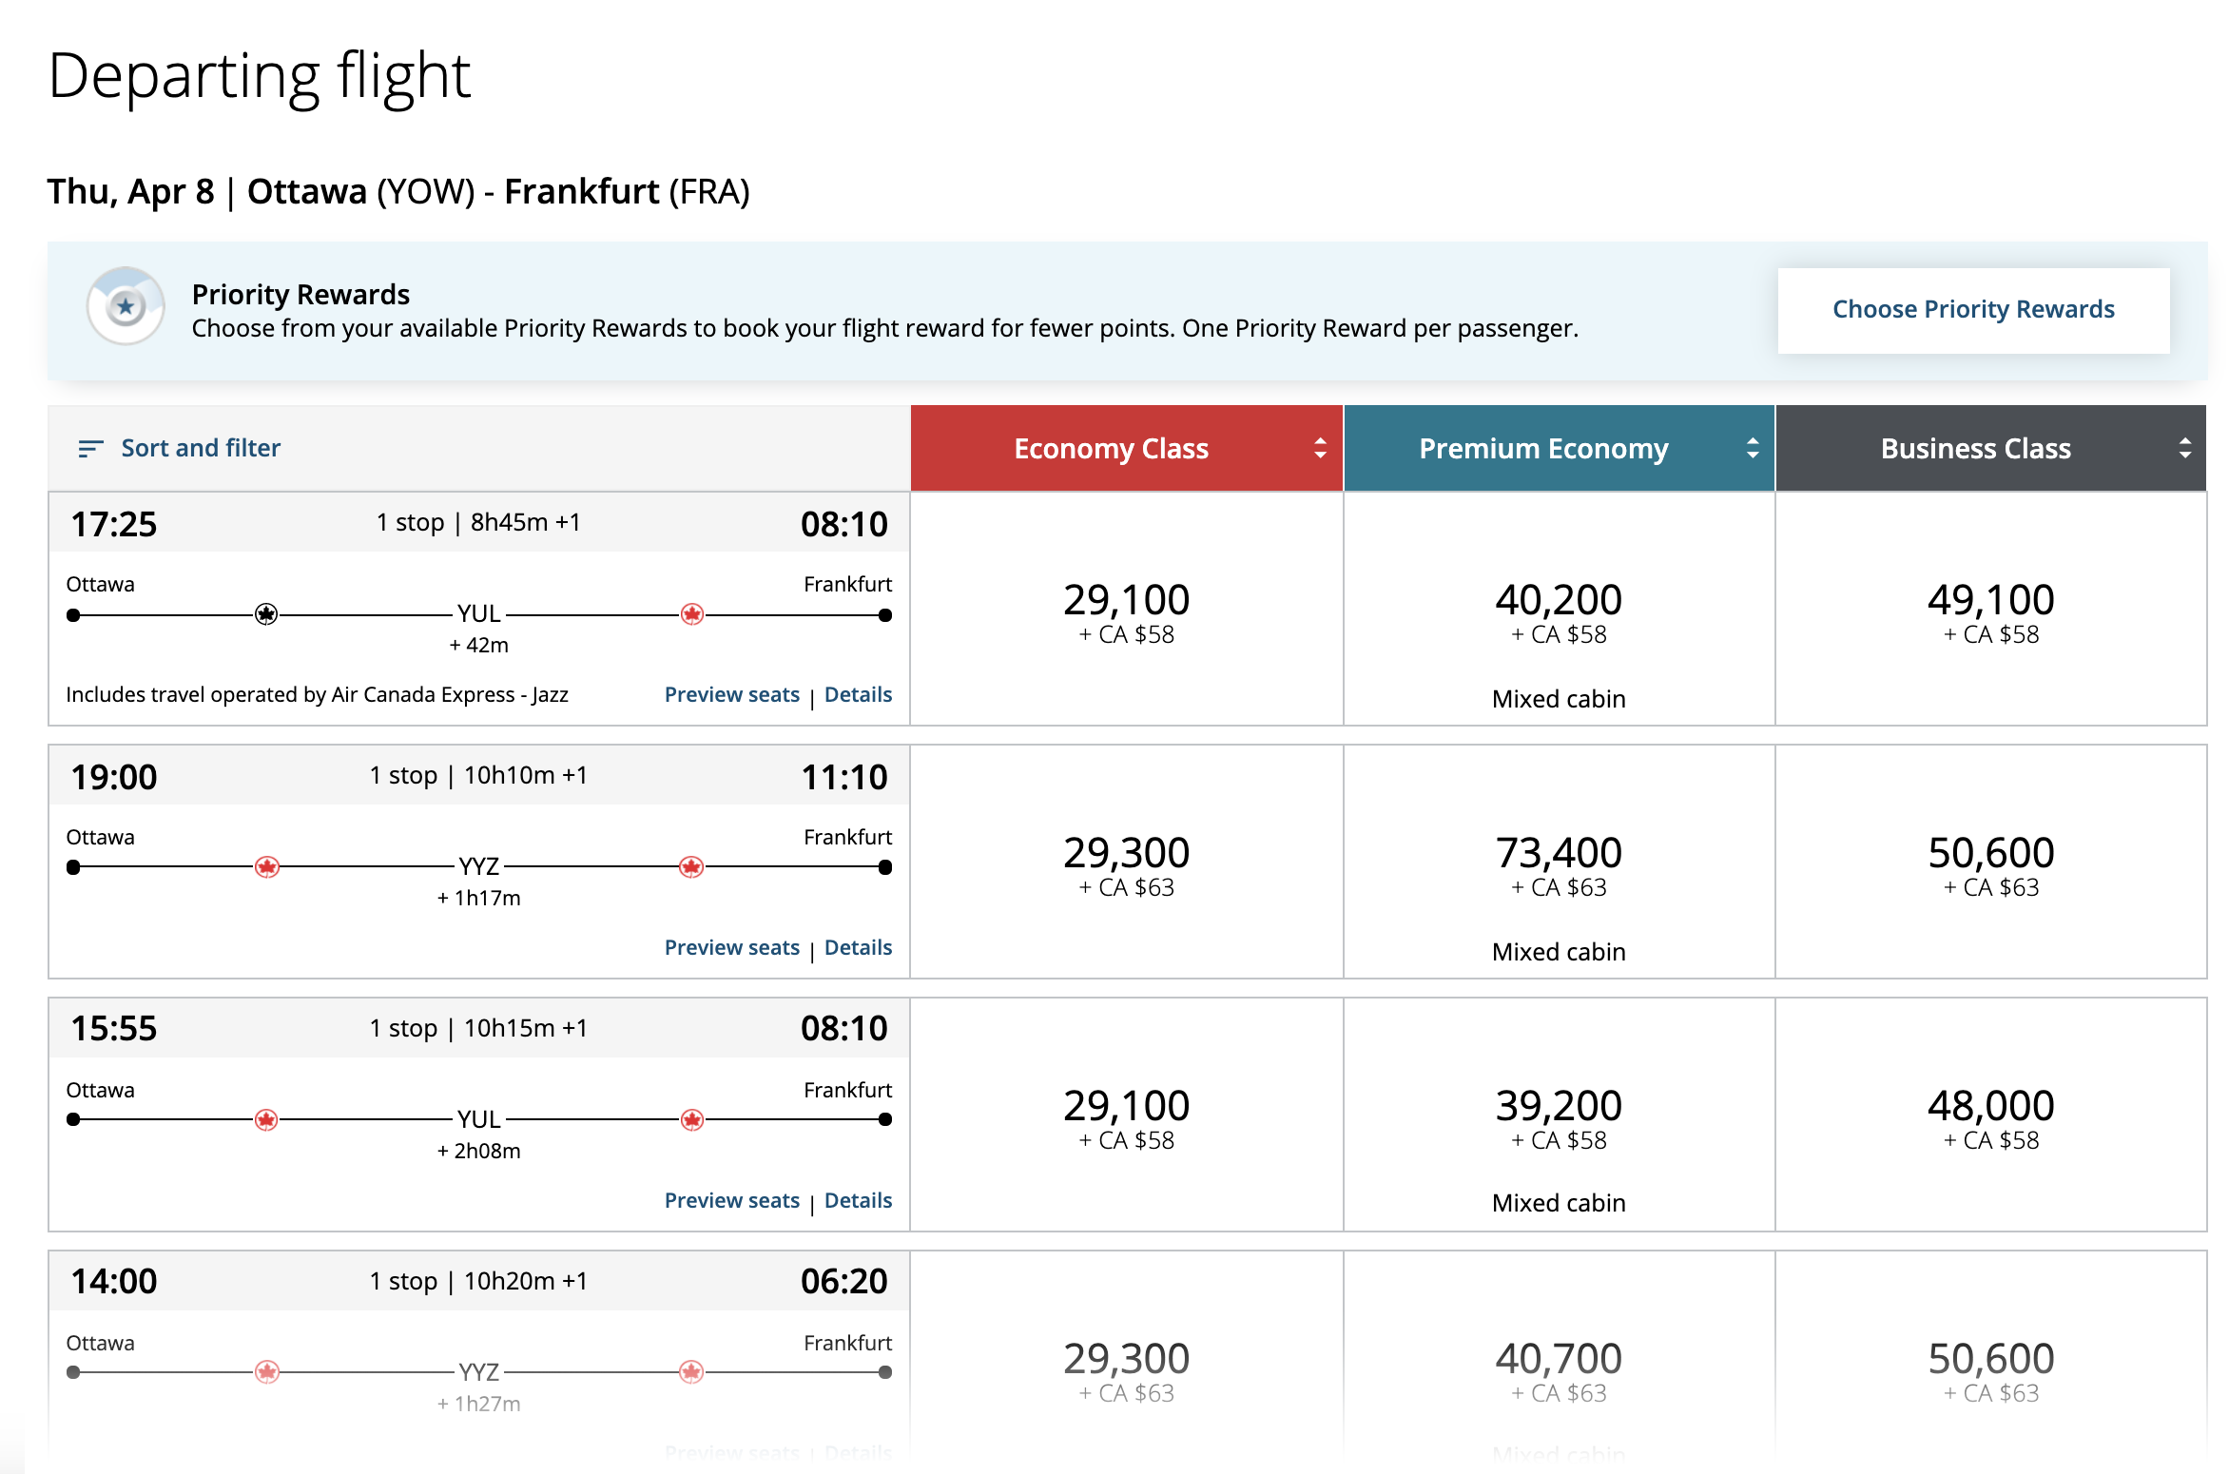This screenshot has height=1474, width=2229.
Task: Sort by Business Class using its arrows
Action: point(2185,449)
